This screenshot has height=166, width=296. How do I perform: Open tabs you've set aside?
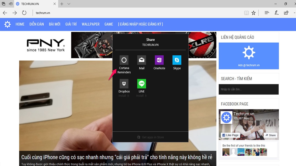(3, 4)
